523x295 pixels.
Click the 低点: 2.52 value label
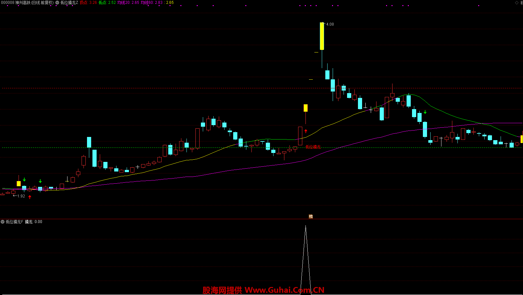[107, 3]
